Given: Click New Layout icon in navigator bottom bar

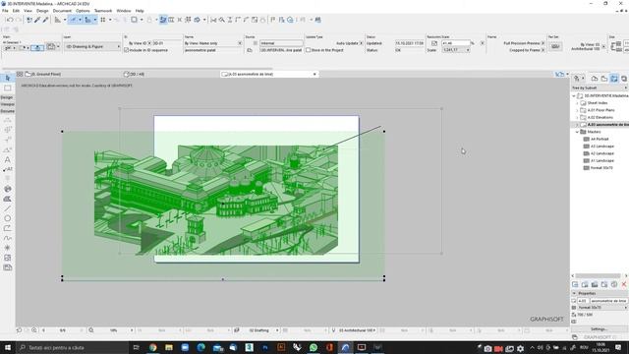Looking at the screenshot, I should (x=575, y=284).
